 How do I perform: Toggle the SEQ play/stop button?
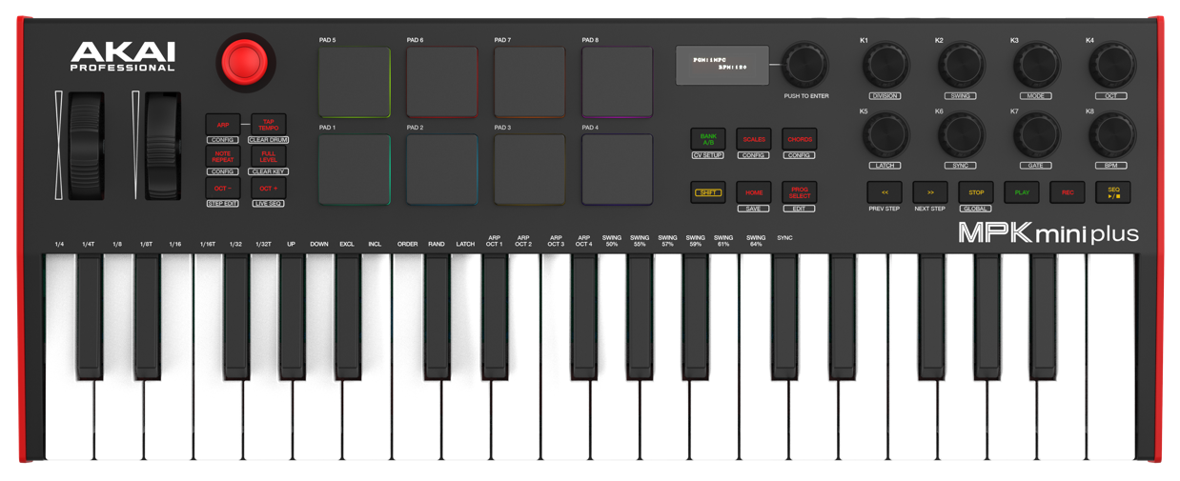[1113, 192]
